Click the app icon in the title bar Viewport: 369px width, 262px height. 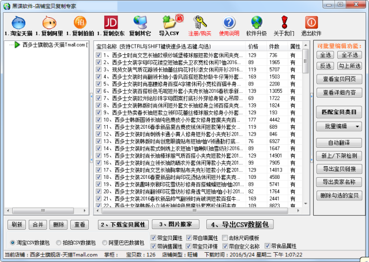(x=7, y=6)
